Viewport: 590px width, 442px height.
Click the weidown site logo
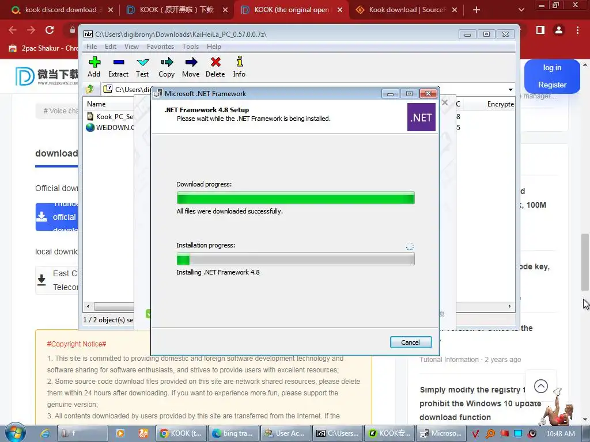(47, 76)
